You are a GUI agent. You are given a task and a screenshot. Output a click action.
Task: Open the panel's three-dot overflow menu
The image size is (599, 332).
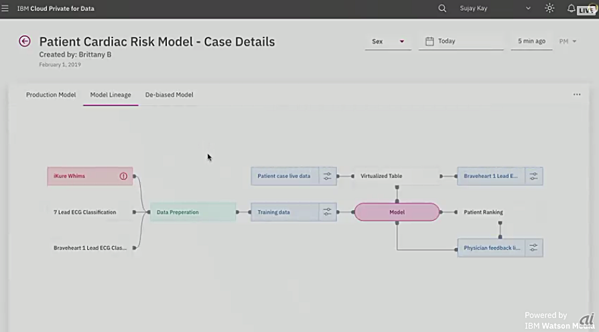(577, 95)
